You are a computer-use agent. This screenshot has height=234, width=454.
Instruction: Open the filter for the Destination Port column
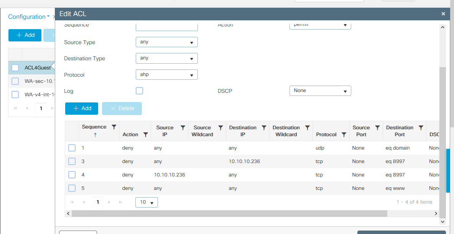[421, 127]
